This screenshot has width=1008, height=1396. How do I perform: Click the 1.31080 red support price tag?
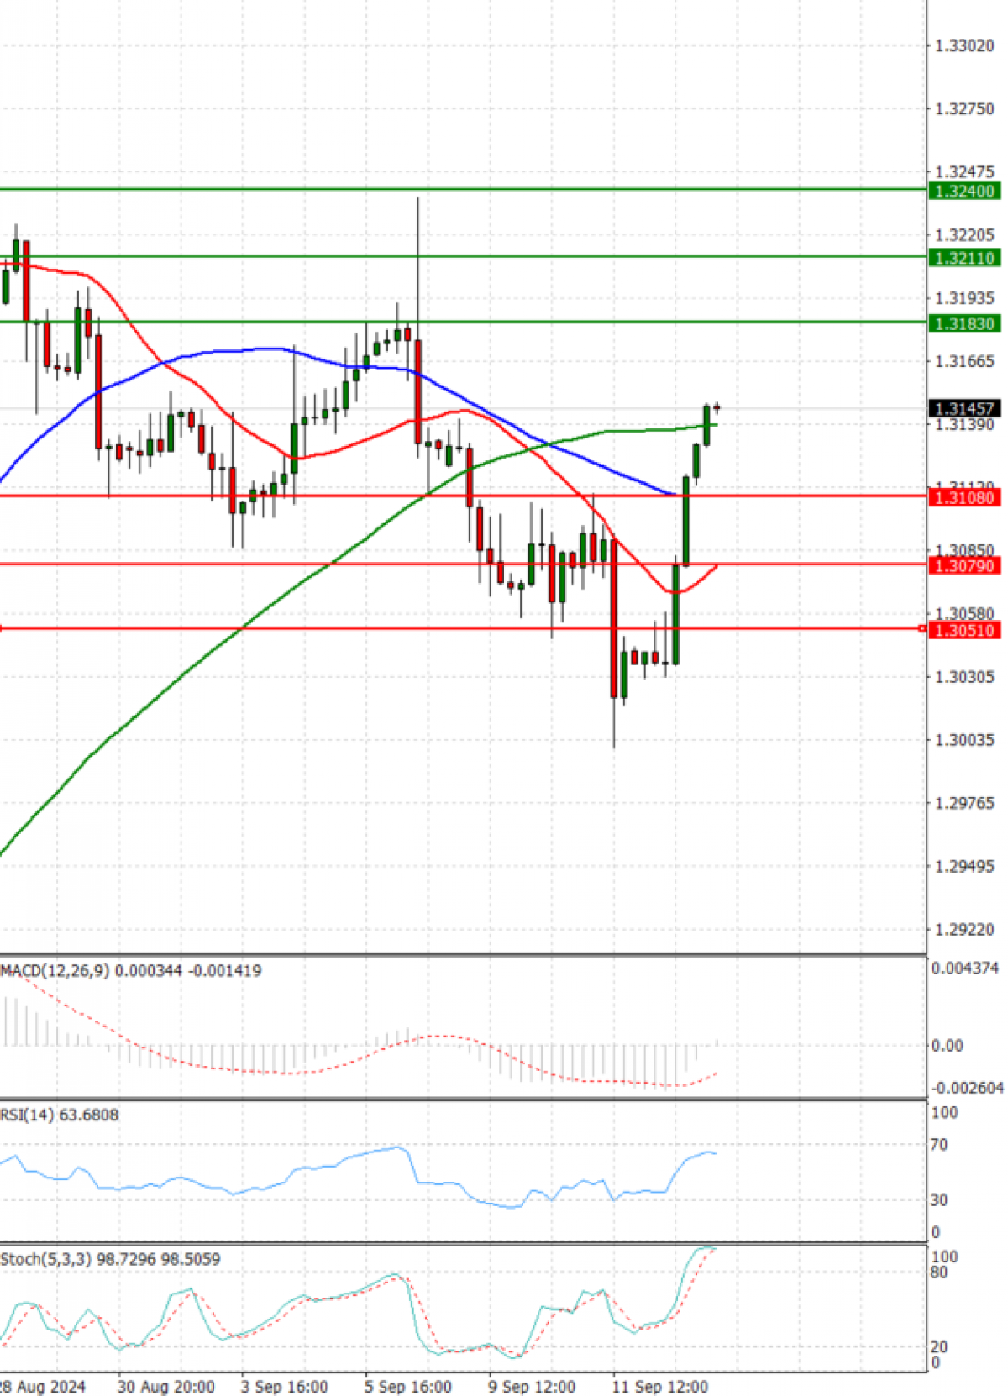(x=964, y=497)
